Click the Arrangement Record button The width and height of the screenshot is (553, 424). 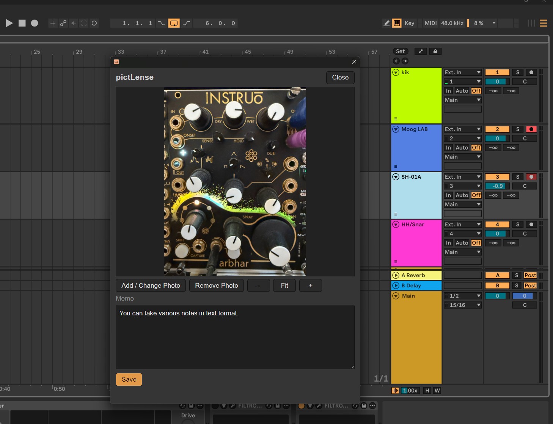click(x=35, y=23)
